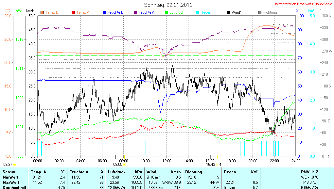
Task: Select the purple Feuchte A. legend square
Action: 135,12
